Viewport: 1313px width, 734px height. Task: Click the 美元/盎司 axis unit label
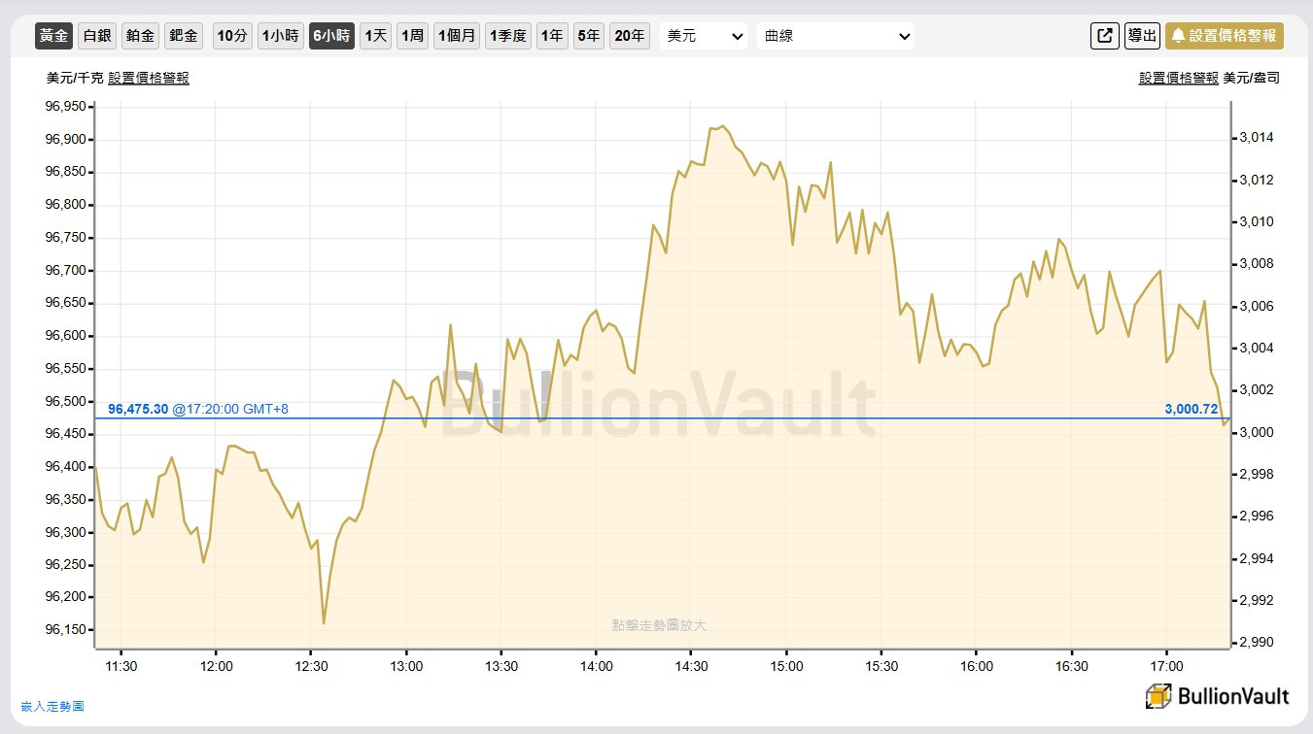[1252, 78]
